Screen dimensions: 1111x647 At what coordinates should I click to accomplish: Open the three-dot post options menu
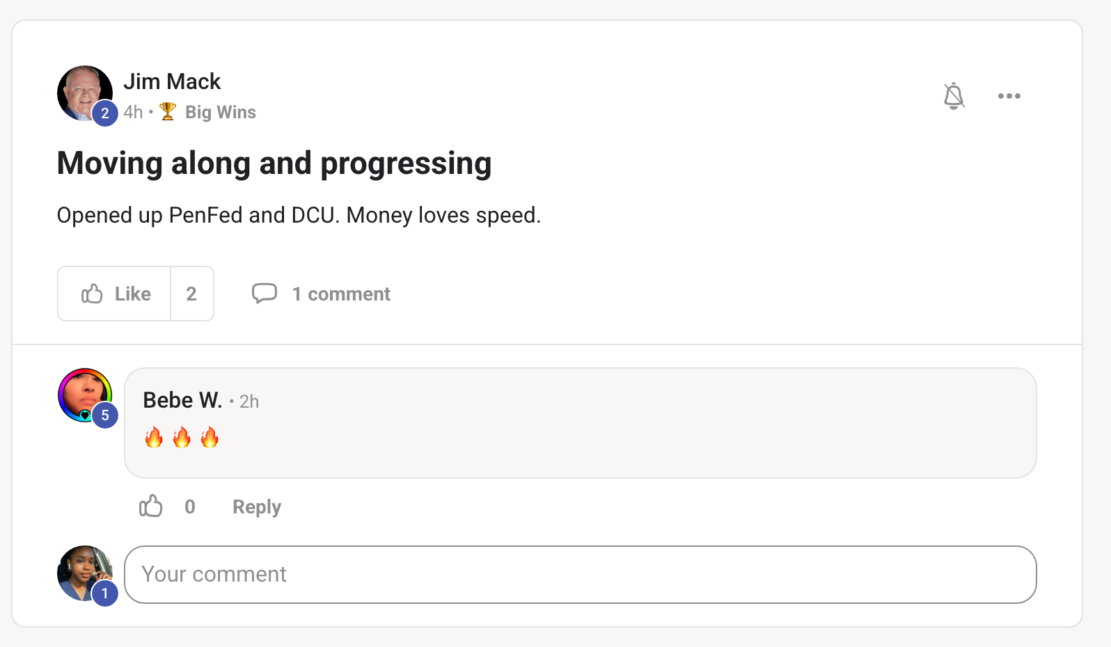pos(1009,96)
